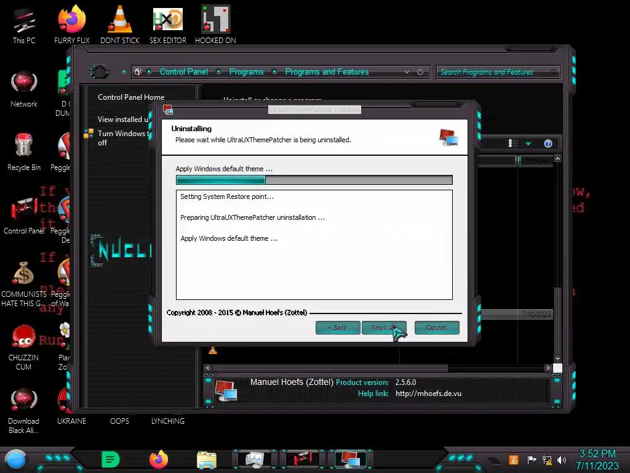Click the uninstaller title bar icon
Screen dimensions: 630x473
coord(168,110)
